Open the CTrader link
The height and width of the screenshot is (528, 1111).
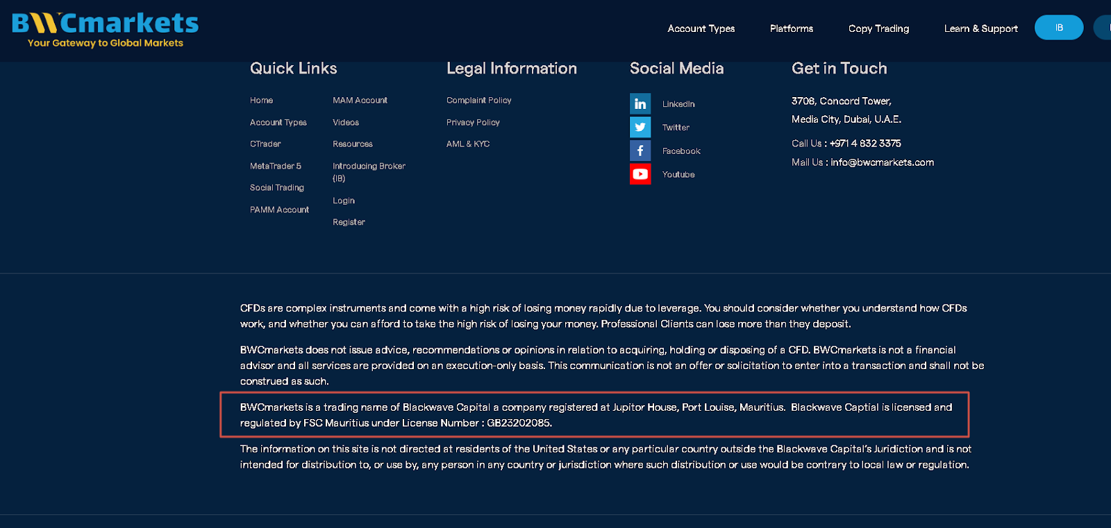click(265, 144)
